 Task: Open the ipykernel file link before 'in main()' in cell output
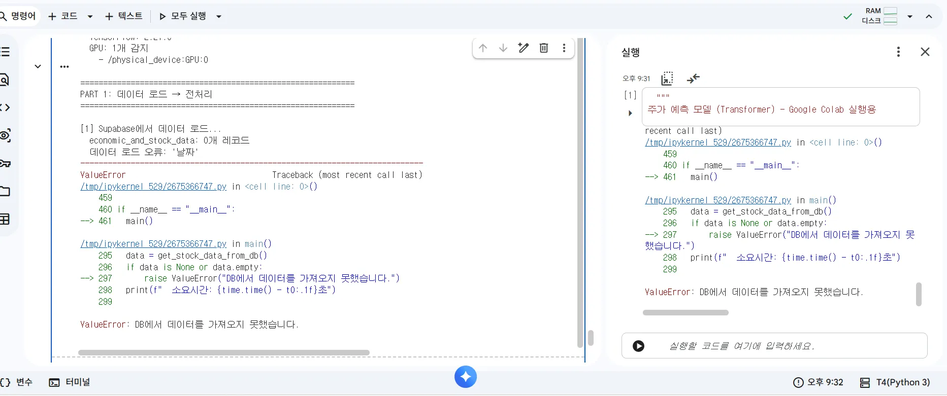[x=153, y=244]
